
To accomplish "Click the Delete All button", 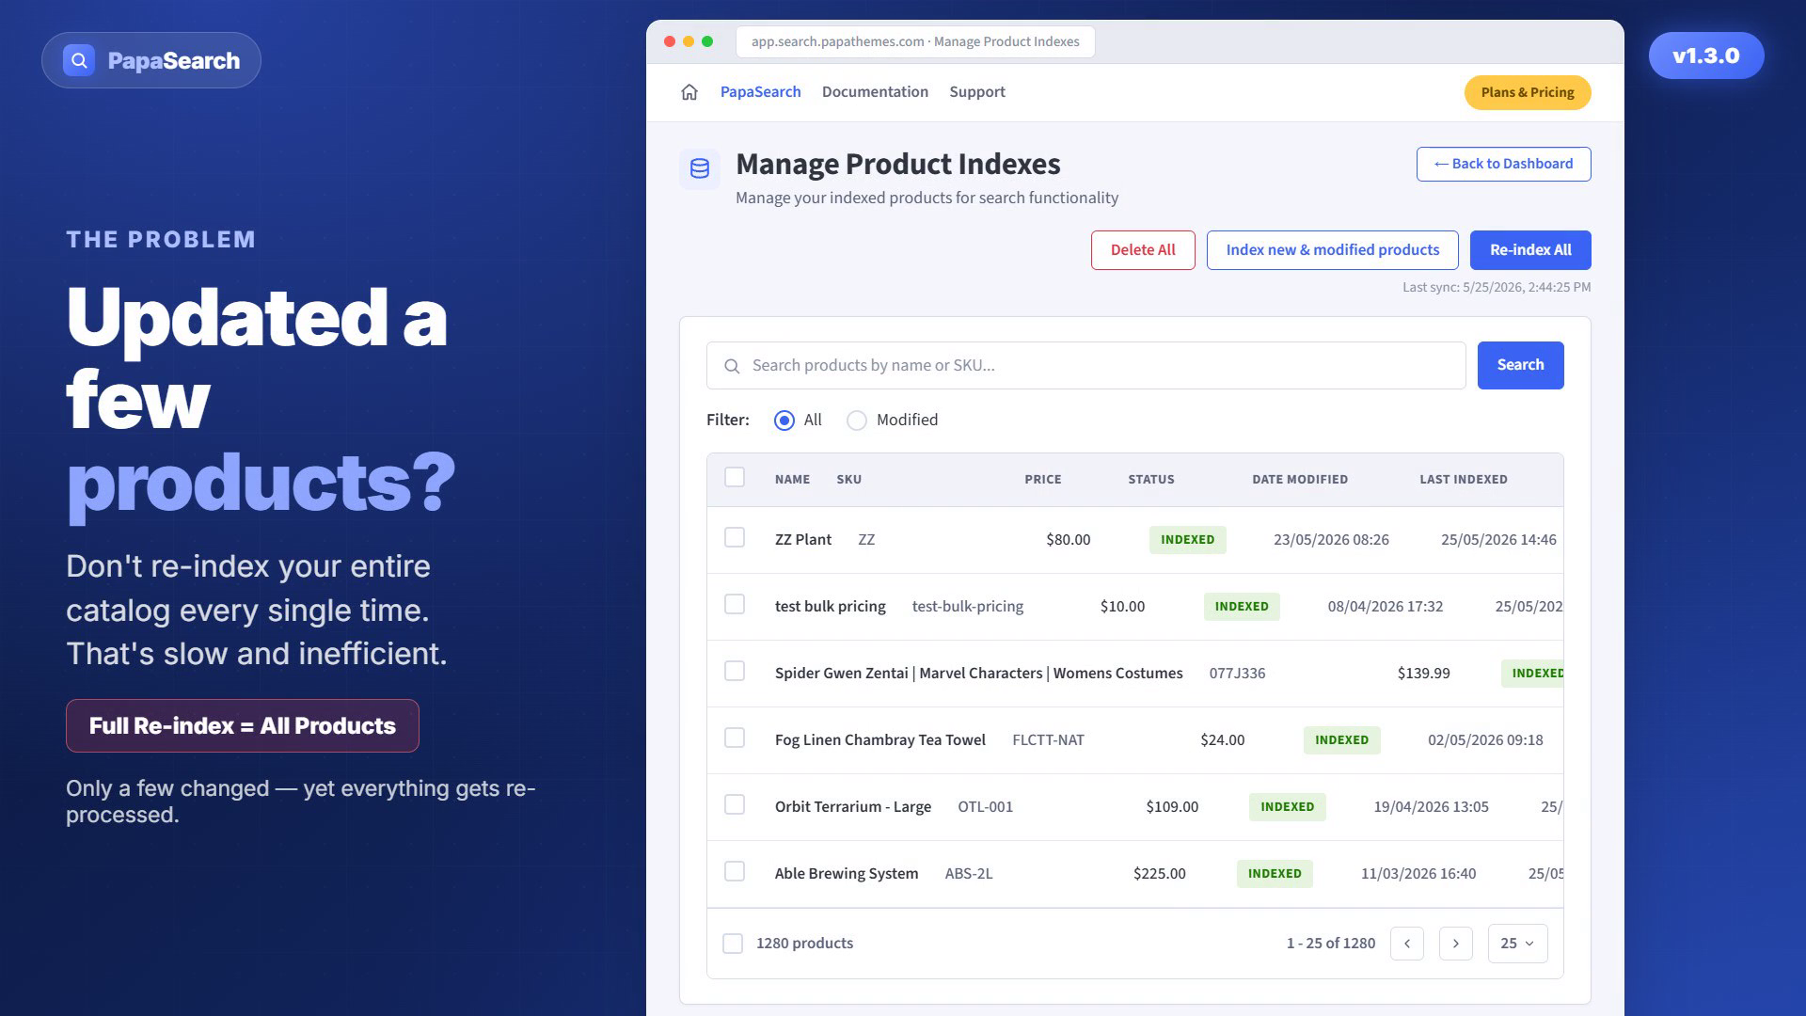I will pyautogui.click(x=1143, y=250).
